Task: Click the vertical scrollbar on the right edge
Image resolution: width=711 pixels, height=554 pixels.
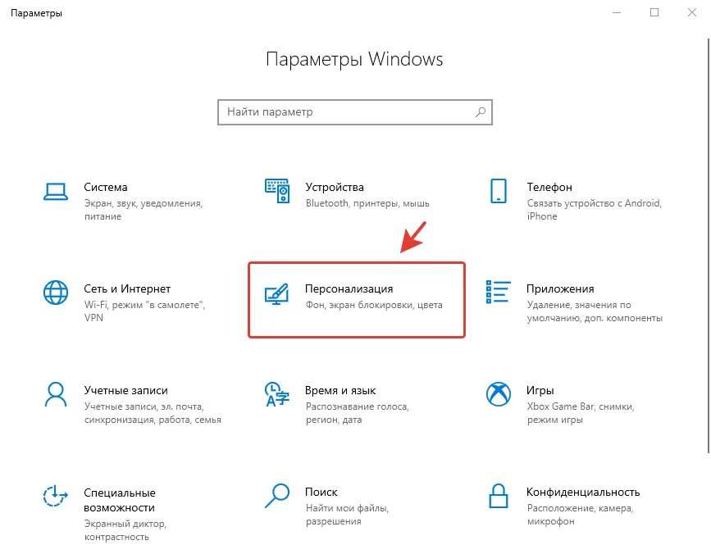Action: [709, 244]
